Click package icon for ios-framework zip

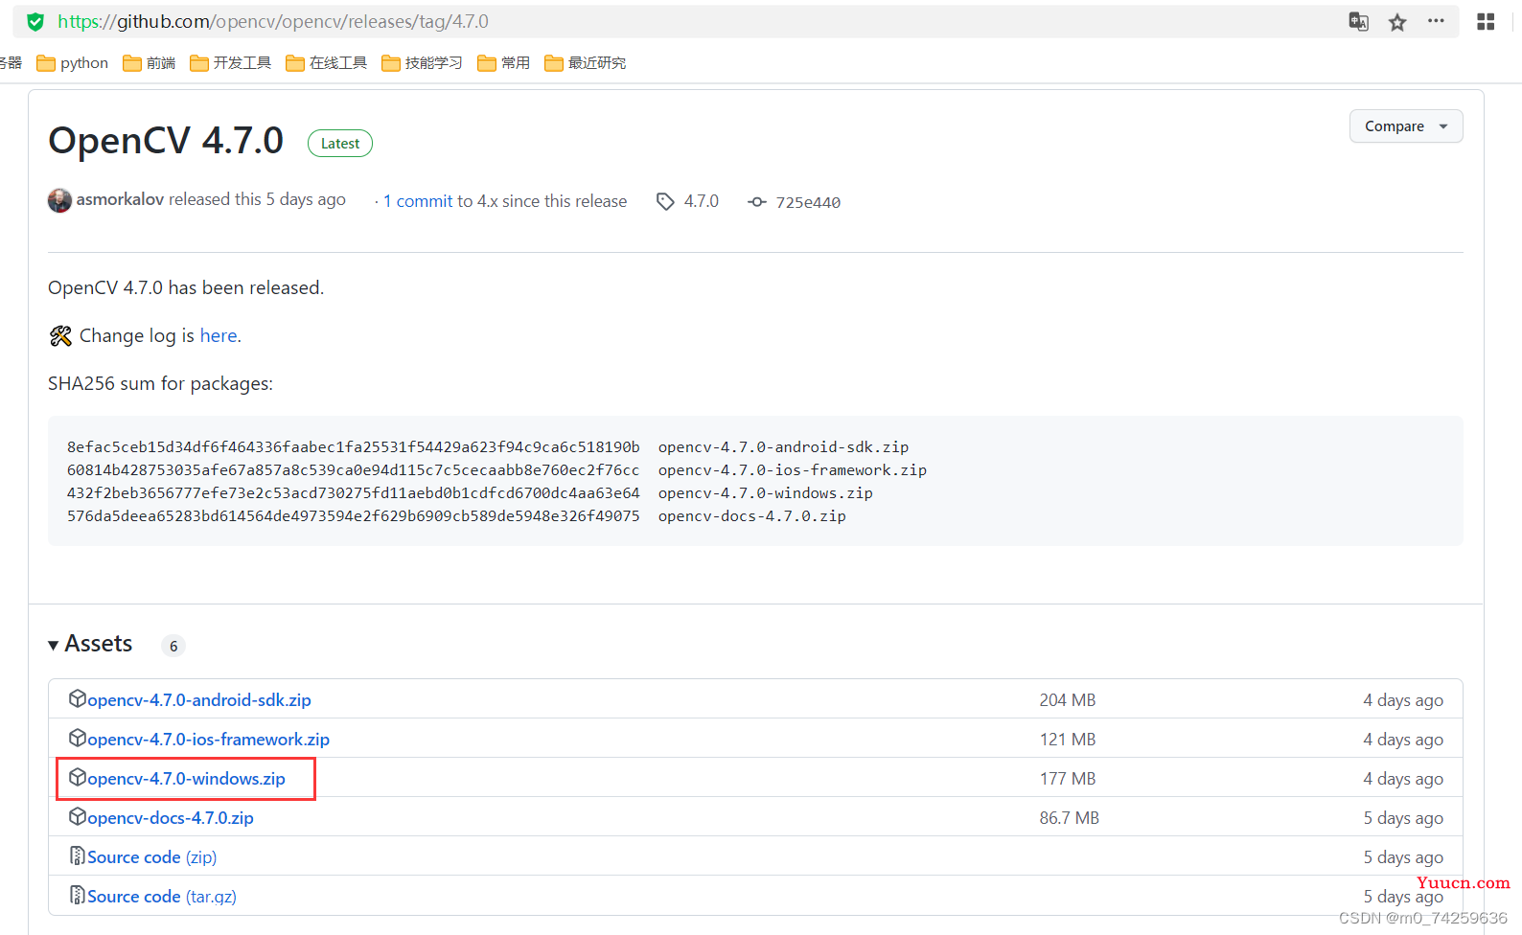coord(78,738)
